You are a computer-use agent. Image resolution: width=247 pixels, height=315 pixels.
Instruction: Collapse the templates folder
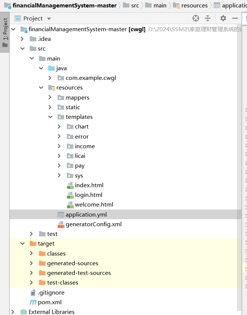pos(50,117)
